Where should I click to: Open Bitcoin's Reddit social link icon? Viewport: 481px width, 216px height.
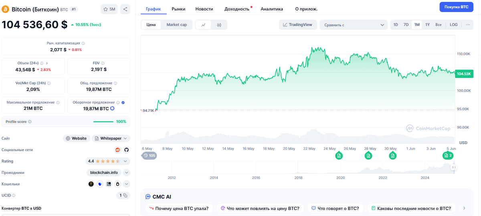coord(117,150)
